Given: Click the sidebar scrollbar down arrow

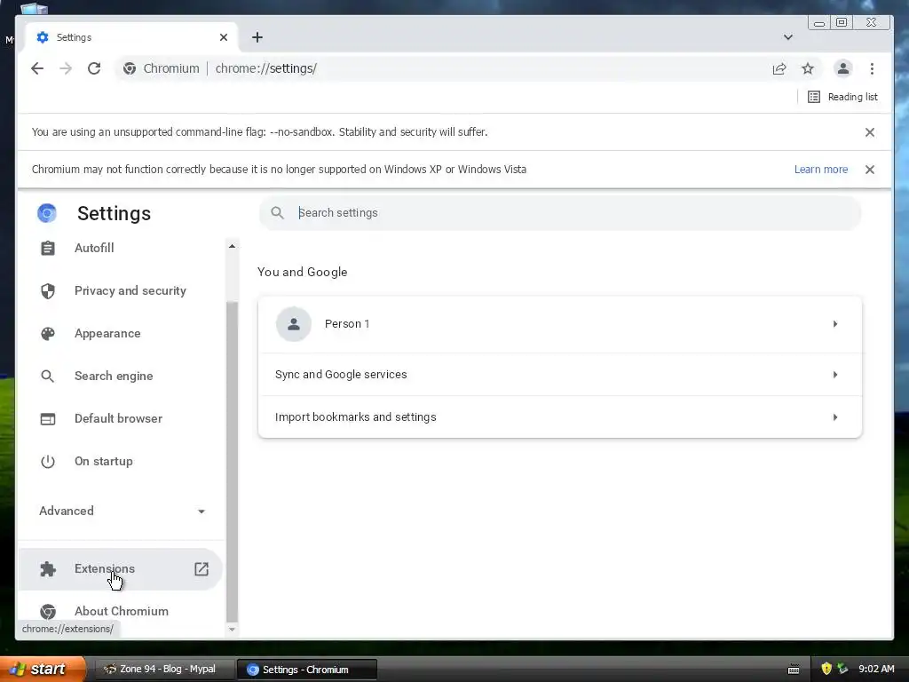Looking at the screenshot, I should tap(232, 630).
